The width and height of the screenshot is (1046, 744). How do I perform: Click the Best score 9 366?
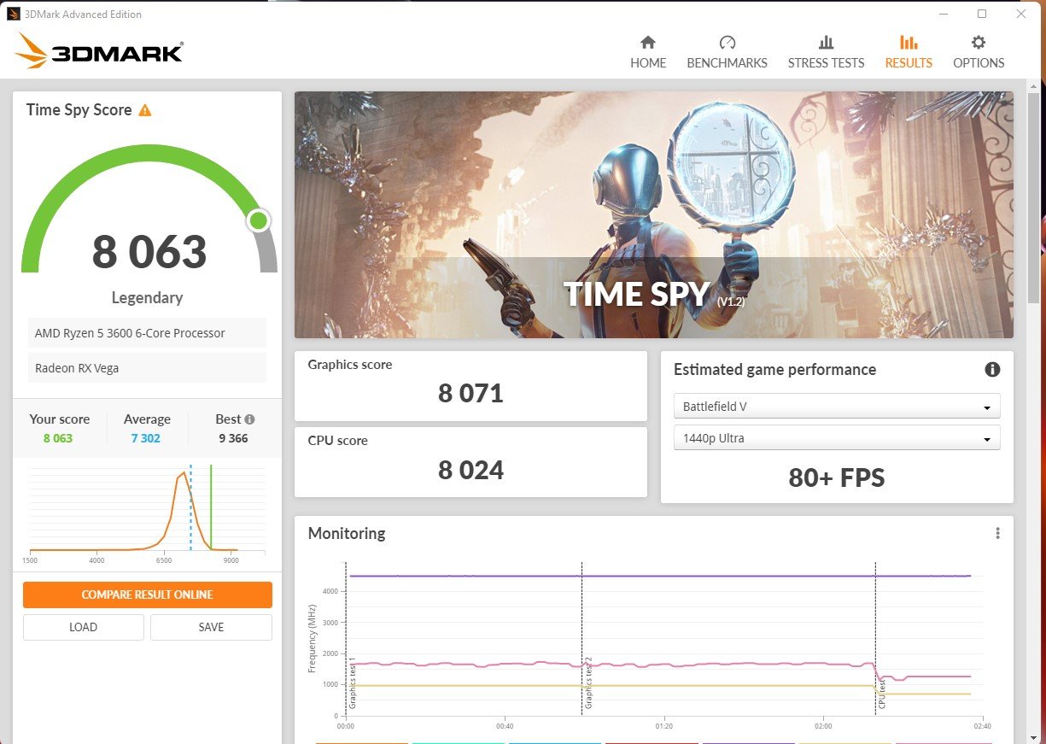pyautogui.click(x=231, y=438)
